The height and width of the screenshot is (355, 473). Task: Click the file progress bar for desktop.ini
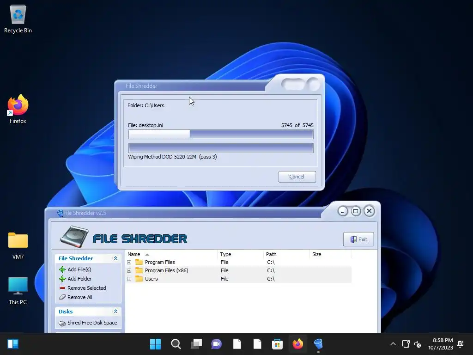pos(221,135)
